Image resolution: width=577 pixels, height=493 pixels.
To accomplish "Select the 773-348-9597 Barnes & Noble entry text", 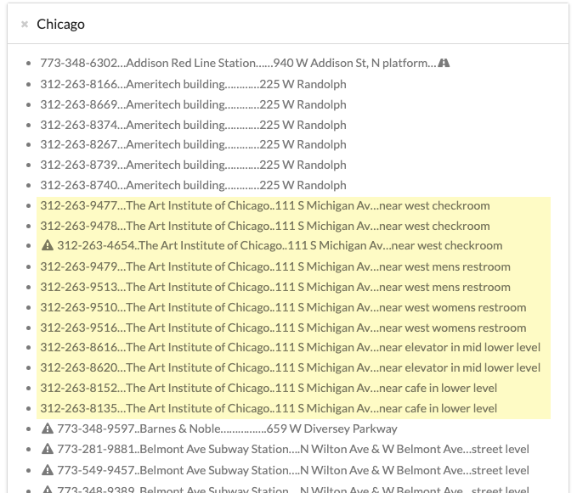I will pos(227,429).
